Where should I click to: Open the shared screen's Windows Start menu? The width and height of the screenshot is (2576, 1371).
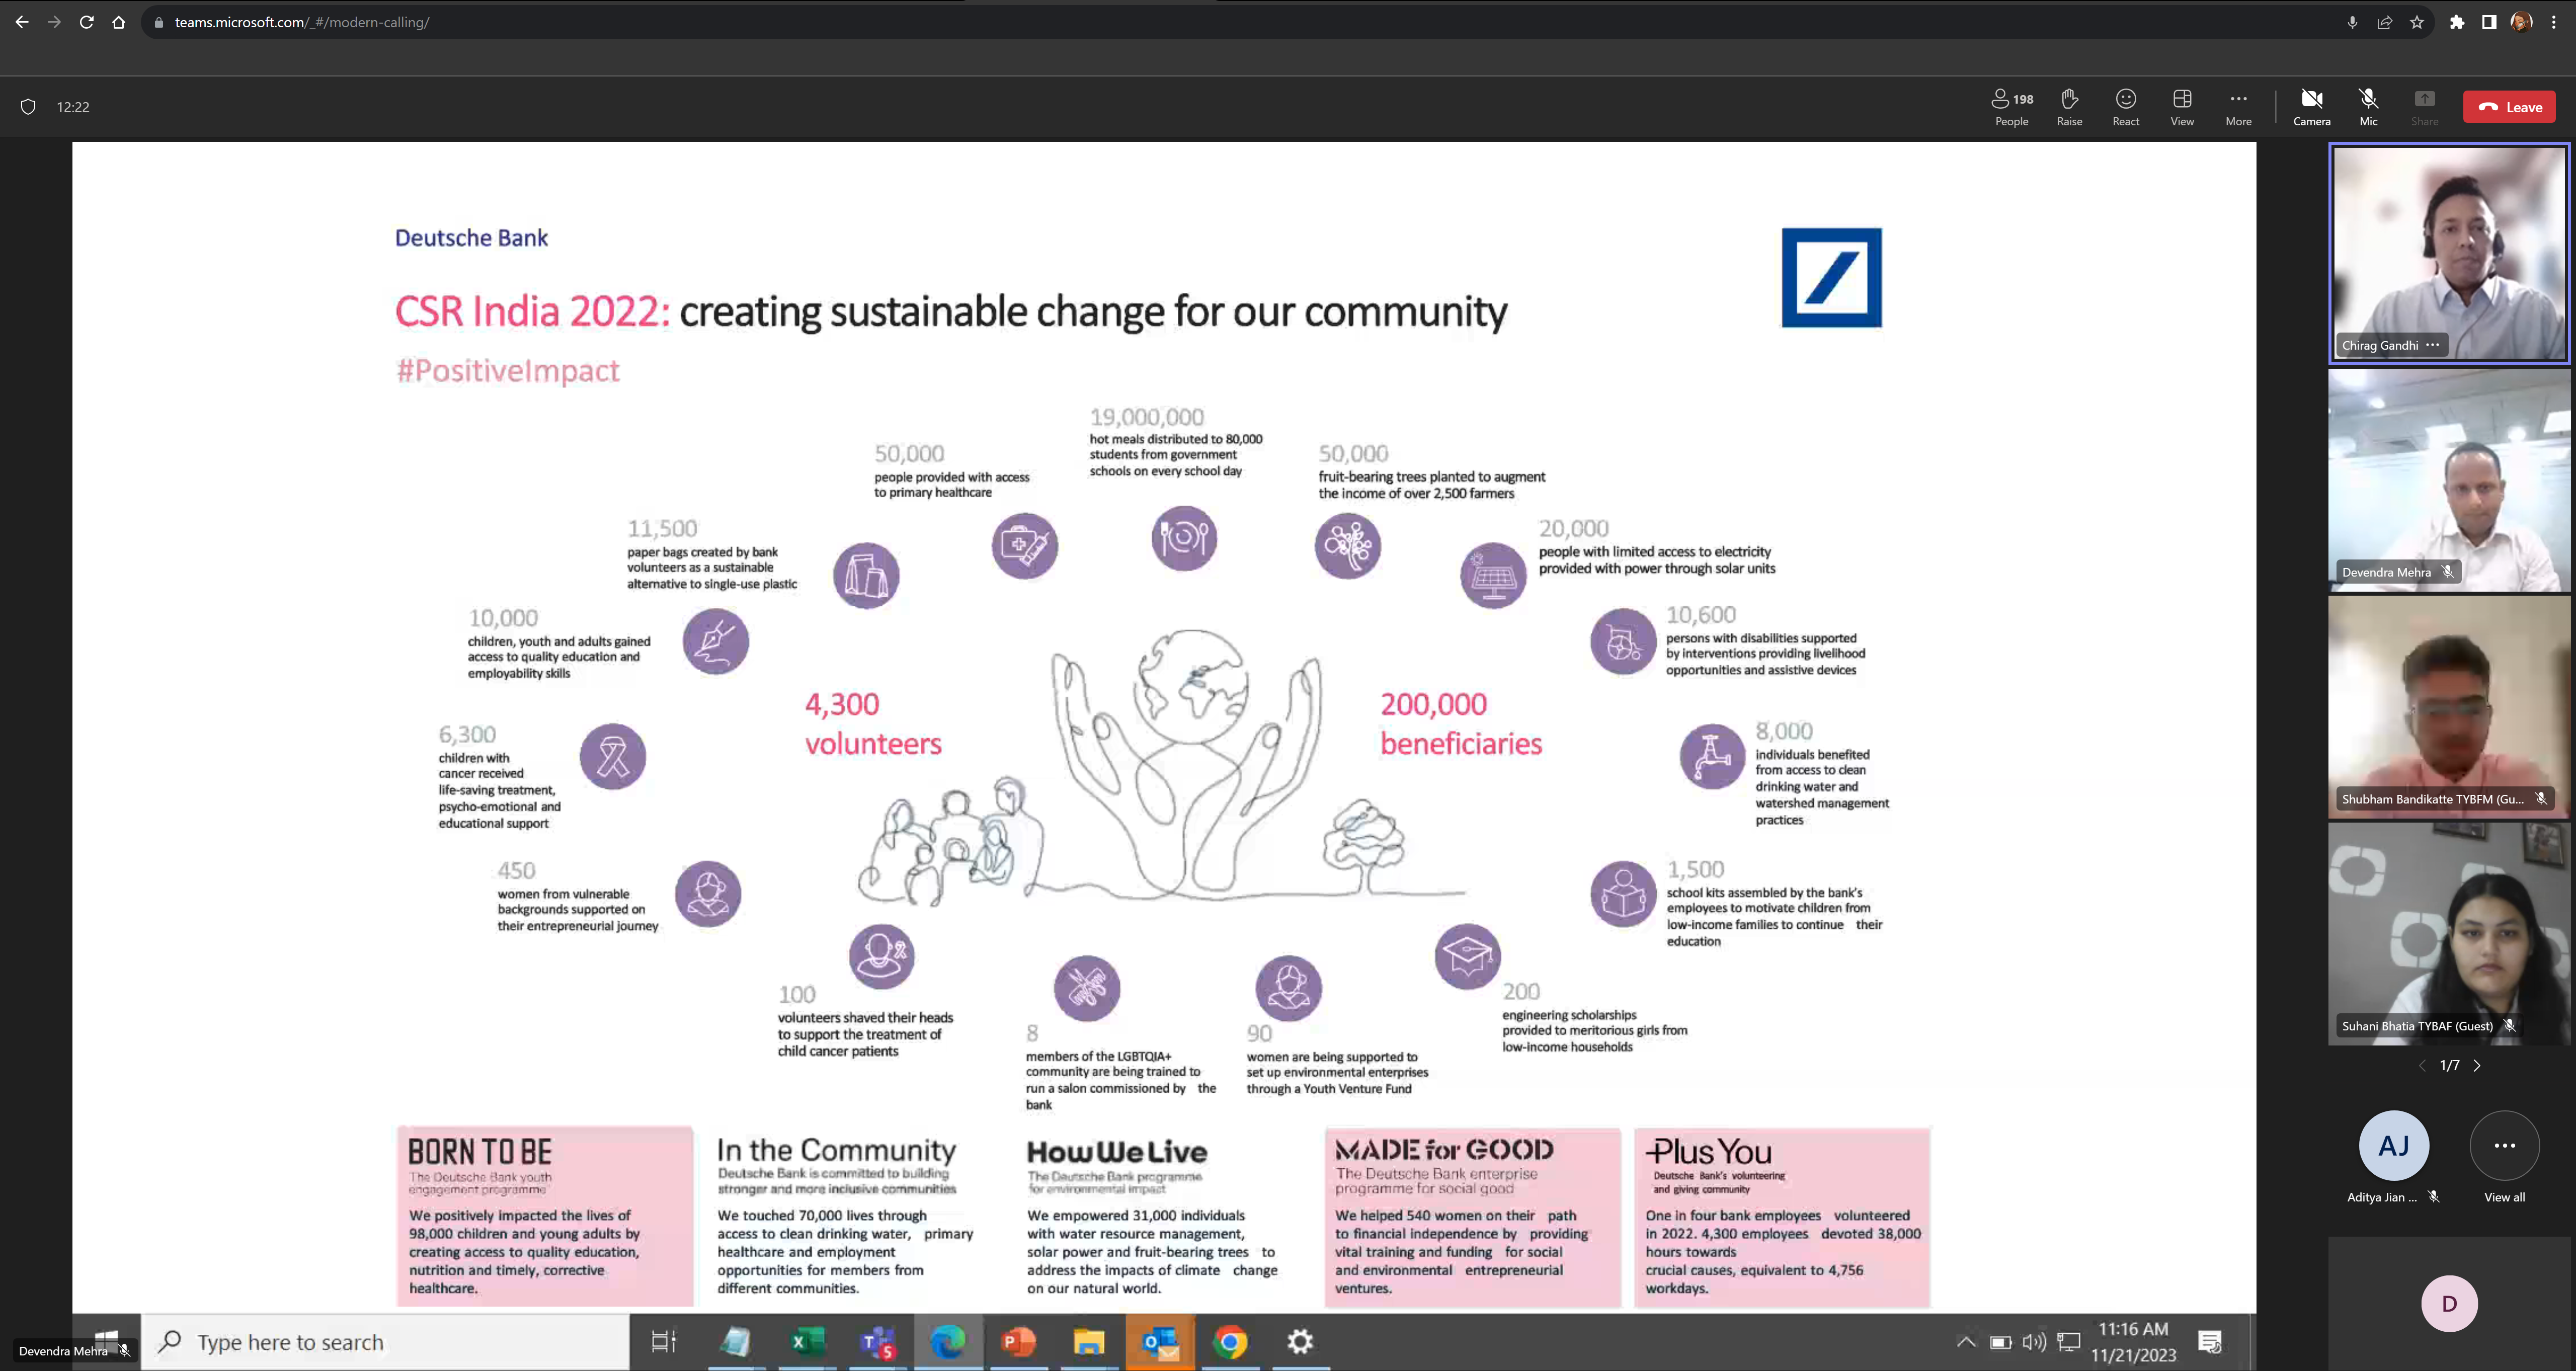click(x=107, y=1341)
